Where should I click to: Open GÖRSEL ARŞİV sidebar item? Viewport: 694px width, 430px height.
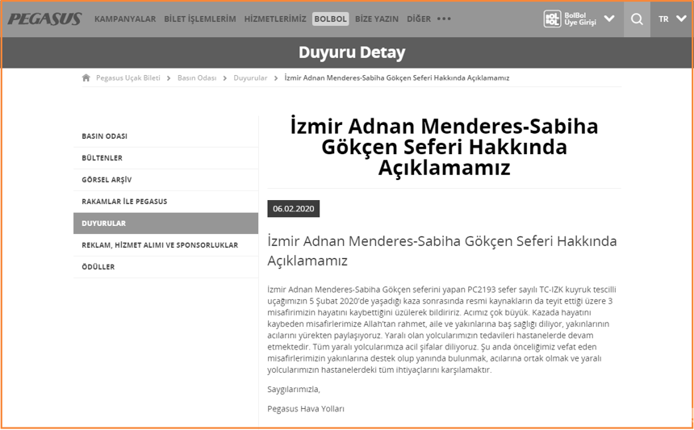click(165, 180)
